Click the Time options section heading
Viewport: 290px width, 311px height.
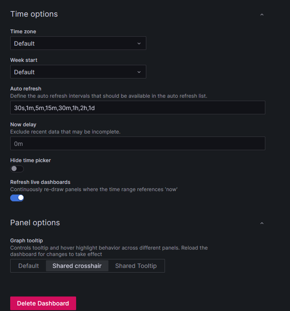34,14
